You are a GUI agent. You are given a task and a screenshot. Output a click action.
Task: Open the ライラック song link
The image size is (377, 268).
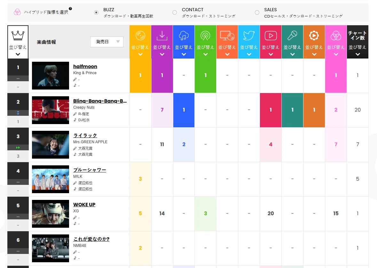[85, 136]
